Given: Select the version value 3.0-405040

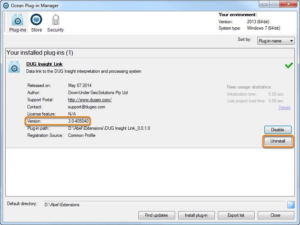Looking at the screenshot, I should [x=78, y=121].
